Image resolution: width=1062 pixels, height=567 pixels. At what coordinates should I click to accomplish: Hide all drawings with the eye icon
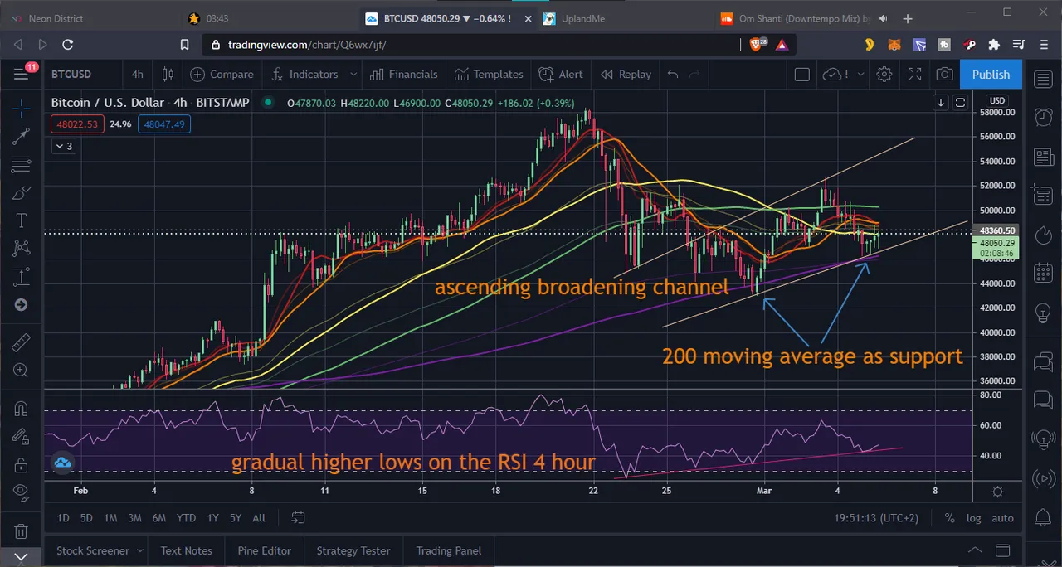coord(22,492)
